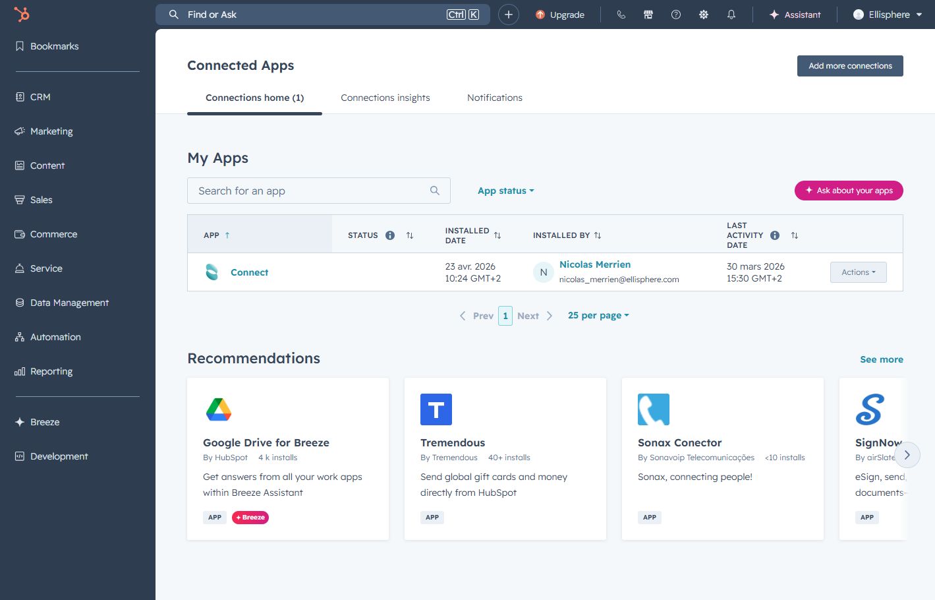Click the email nicolas_merrien@ellisphere.com
Viewport: 935px width, 600px height.
pyautogui.click(x=619, y=280)
